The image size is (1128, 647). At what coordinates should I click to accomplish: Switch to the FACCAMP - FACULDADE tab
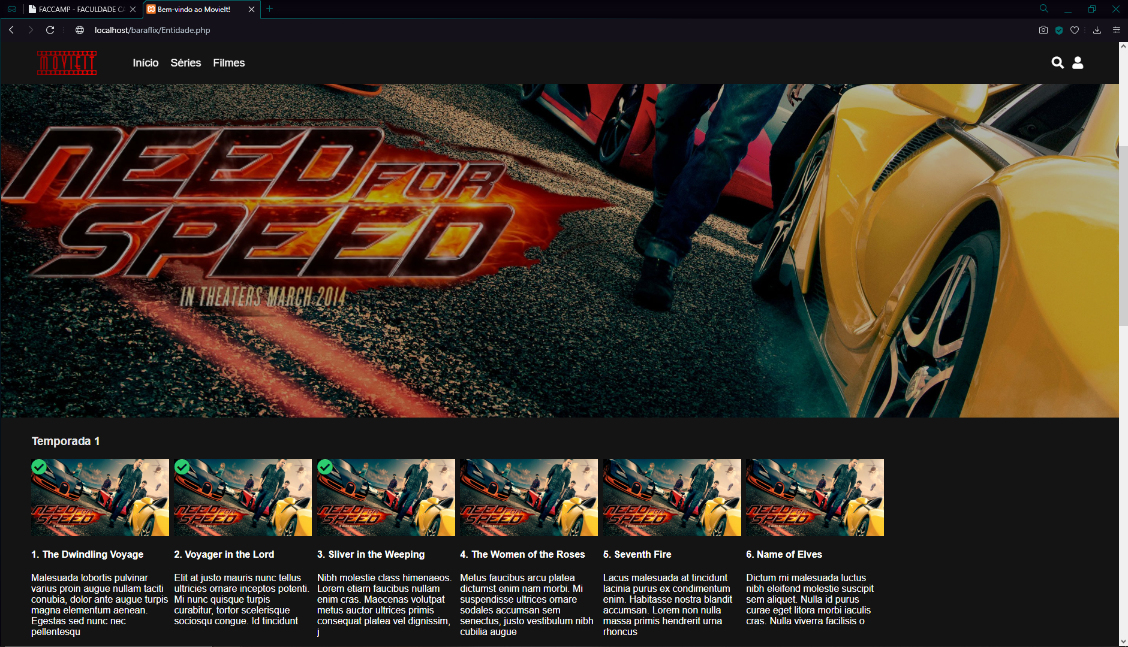pos(82,9)
